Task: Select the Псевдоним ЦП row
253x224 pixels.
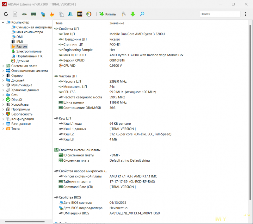Action: [89, 39]
